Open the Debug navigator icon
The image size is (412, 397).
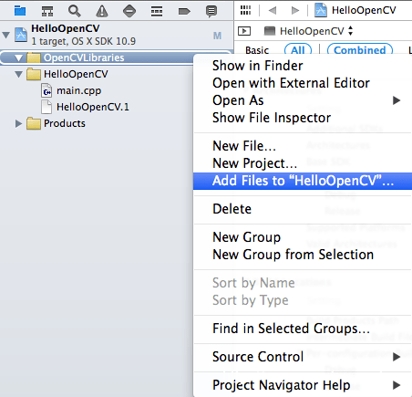[157, 12]
